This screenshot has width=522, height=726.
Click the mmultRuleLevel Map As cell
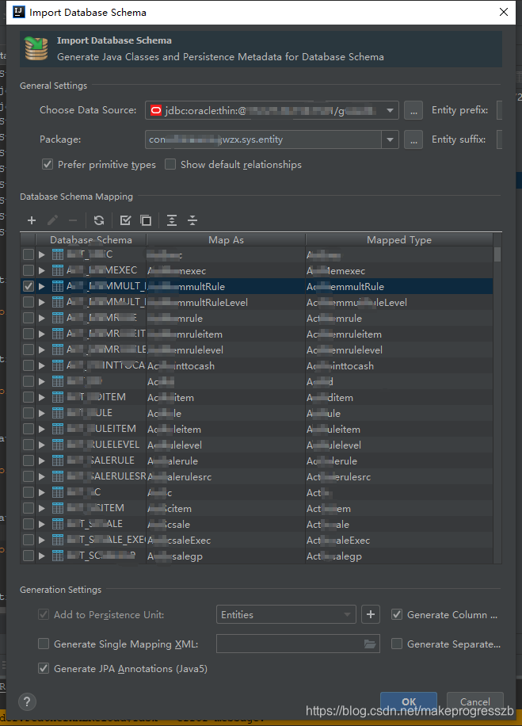[x=226, y=302]
